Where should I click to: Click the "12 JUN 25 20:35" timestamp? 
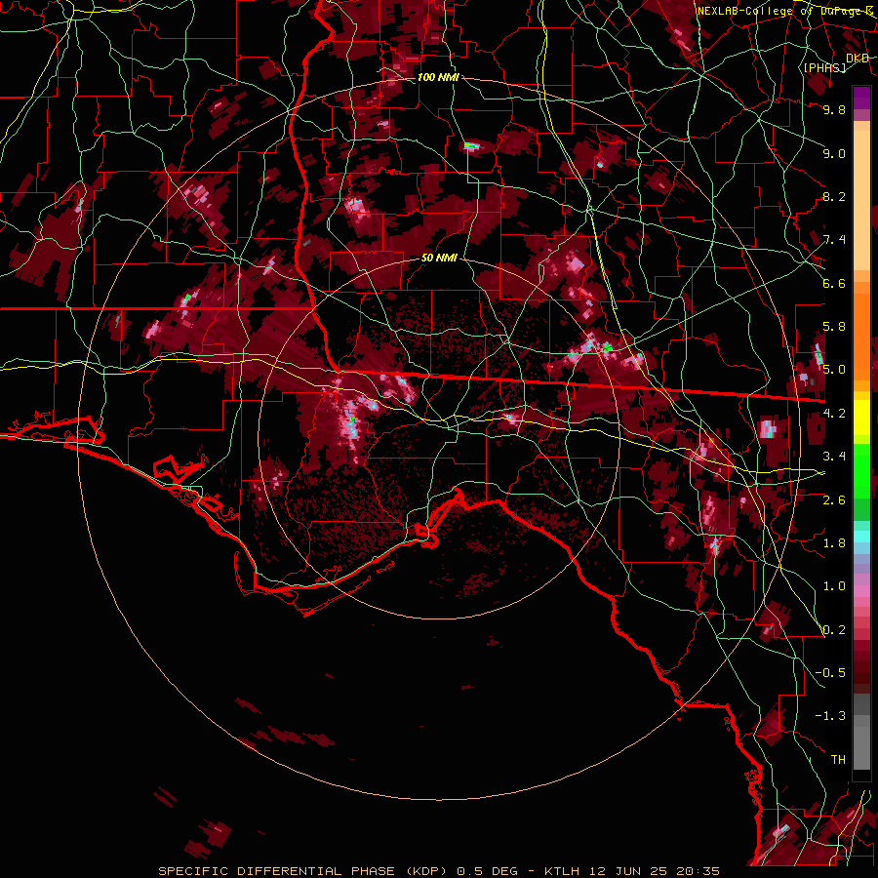click(x=655, y=871)
